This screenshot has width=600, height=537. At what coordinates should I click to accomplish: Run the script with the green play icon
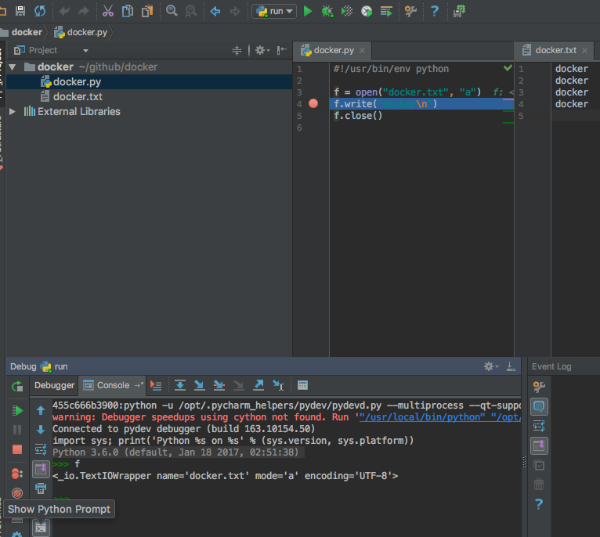308,11
